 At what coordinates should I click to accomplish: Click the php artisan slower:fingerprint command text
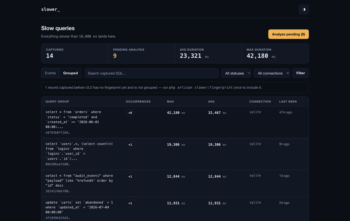pyautogui.click(x=201, y=87)
